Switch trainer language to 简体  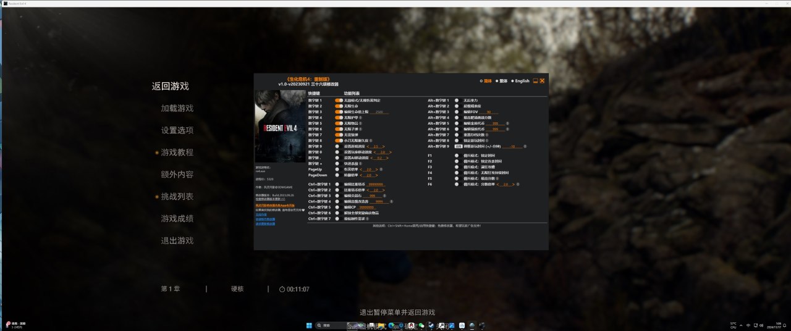pos(486,81)
